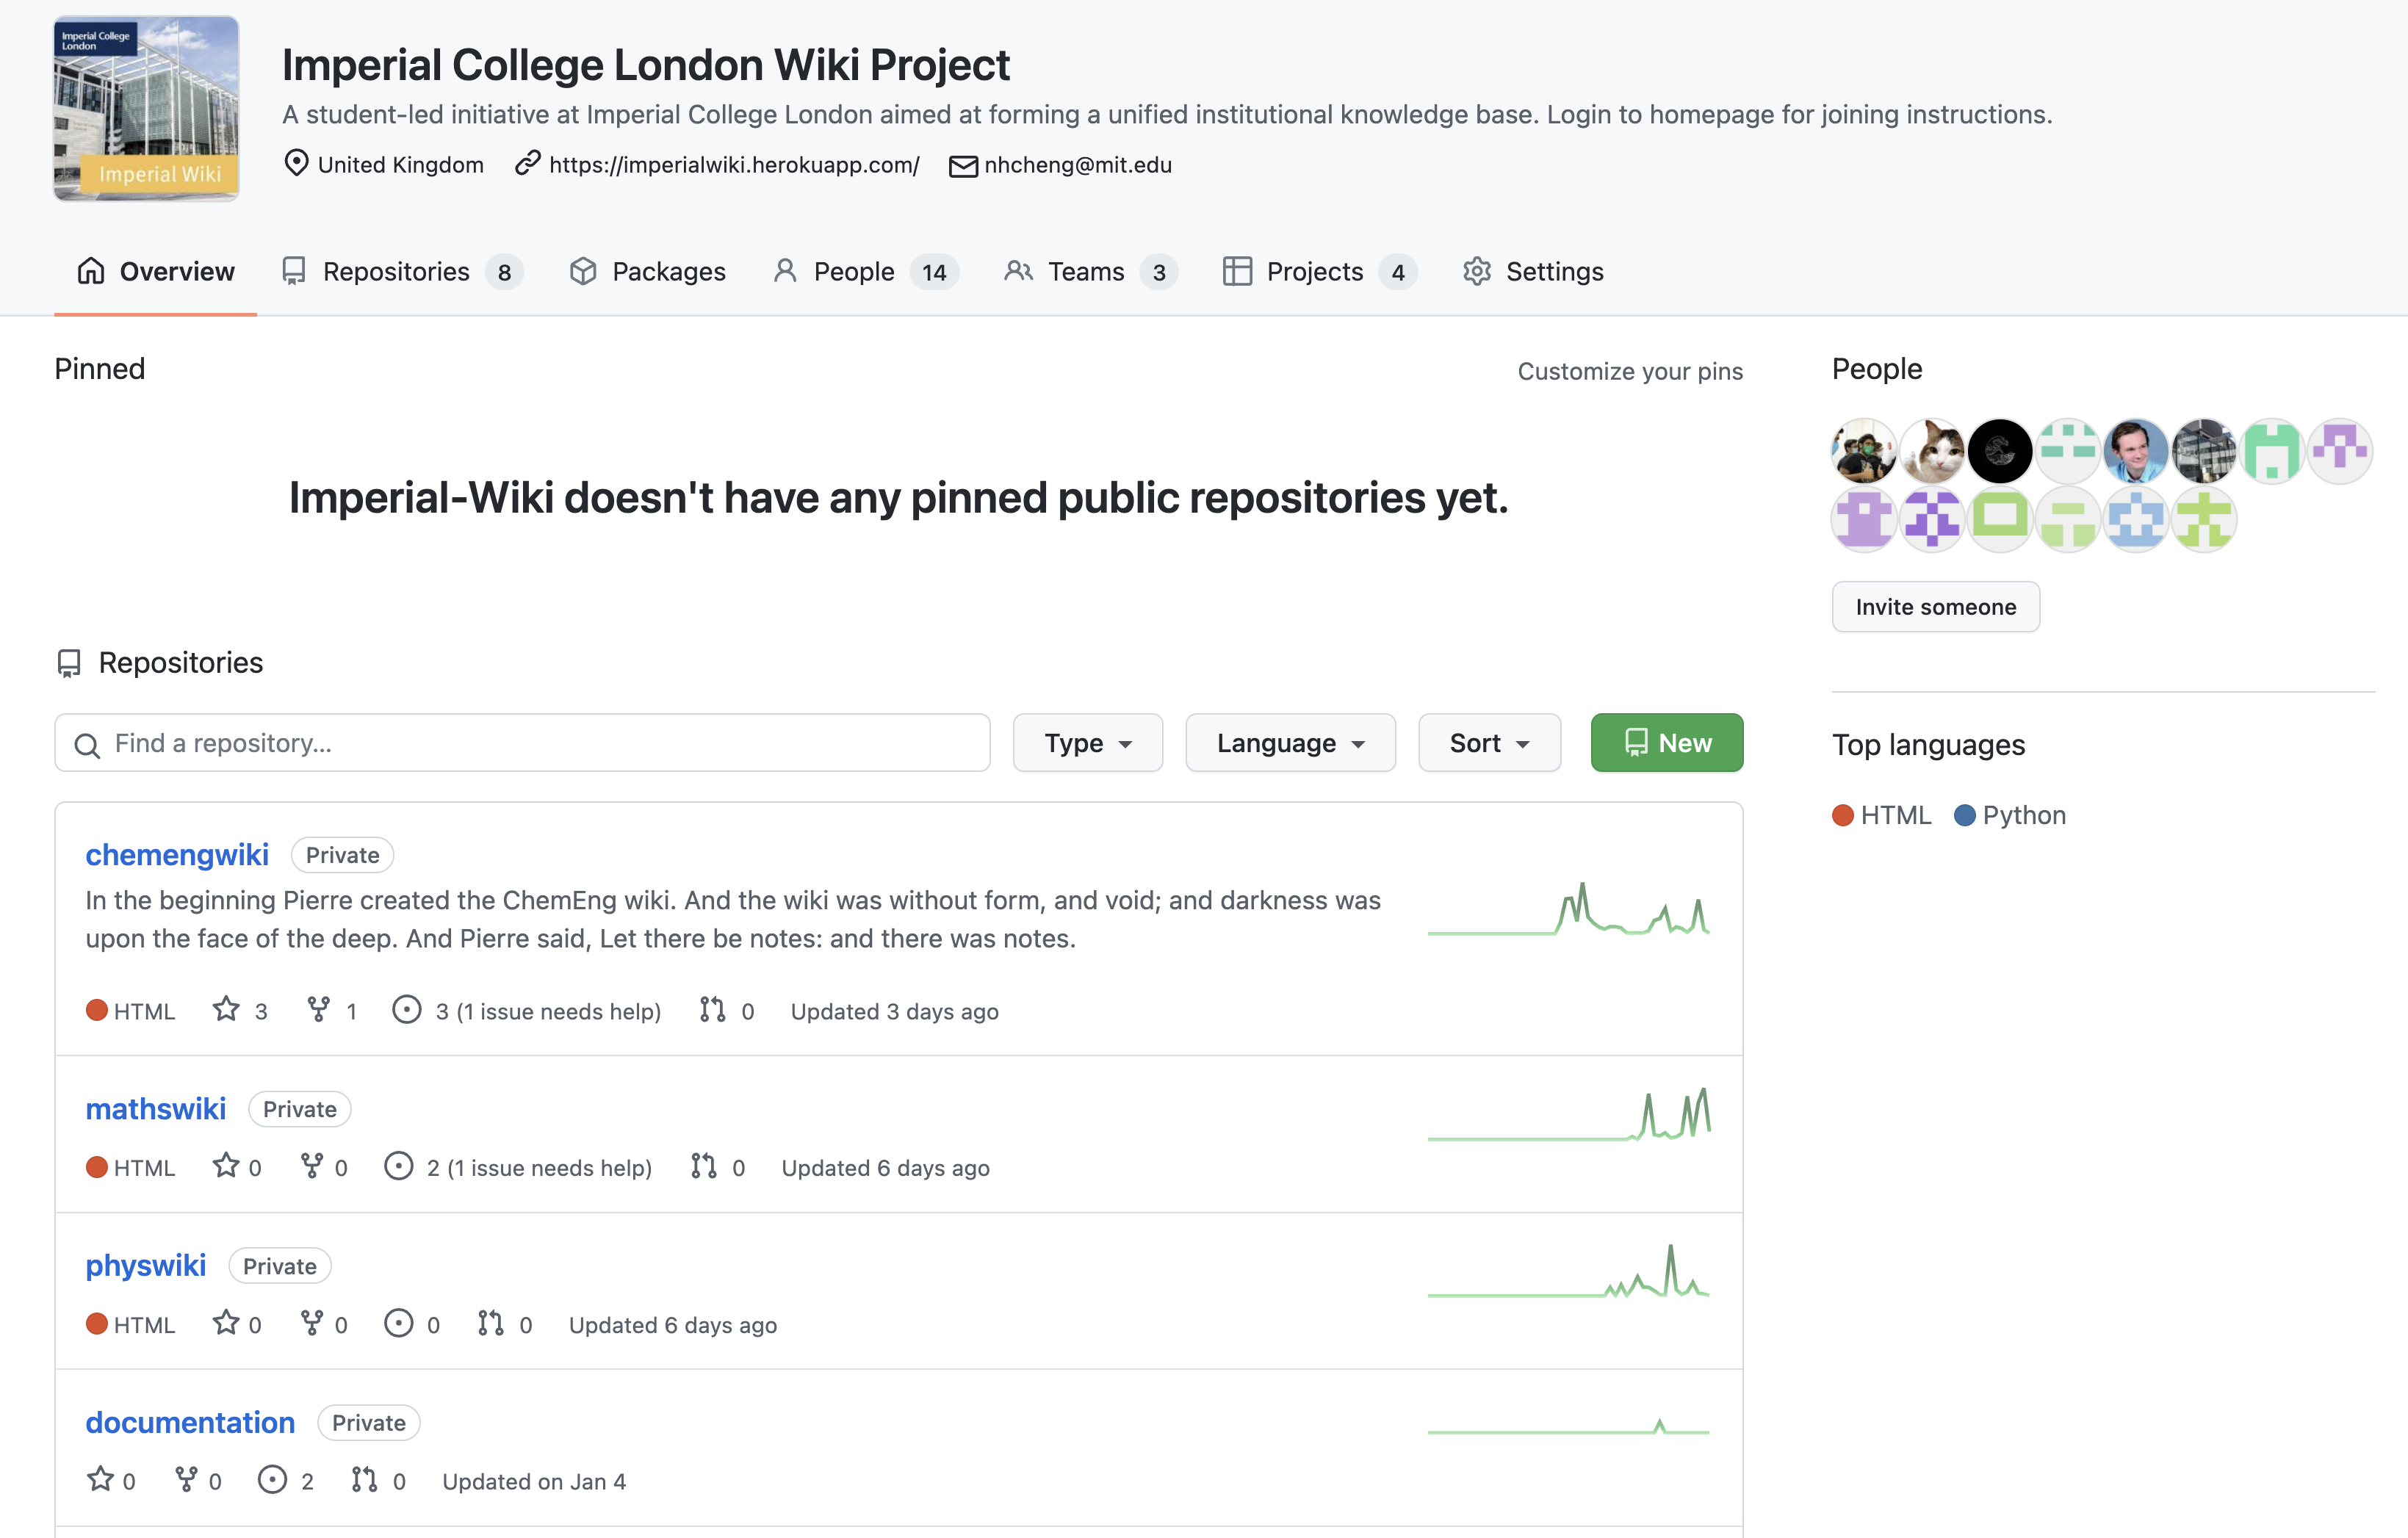The image size is (2408, 1538).
Task: Open the Type filter dropdown
Action: [x=1087, y=743]
